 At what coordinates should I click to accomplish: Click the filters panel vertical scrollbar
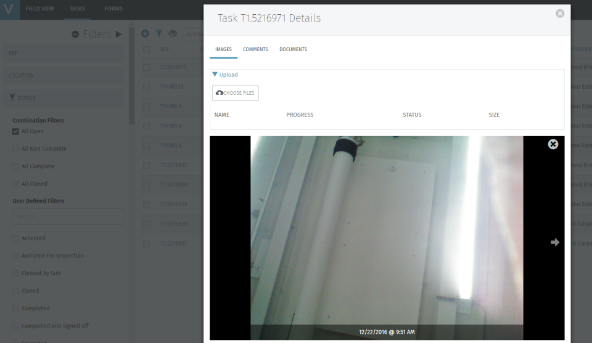(x=132, y=75)
